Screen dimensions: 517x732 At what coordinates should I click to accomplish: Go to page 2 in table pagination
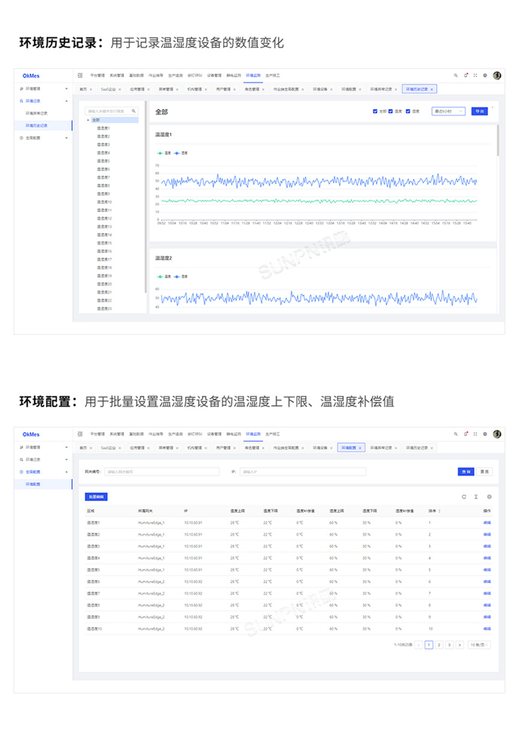(439, 645)
